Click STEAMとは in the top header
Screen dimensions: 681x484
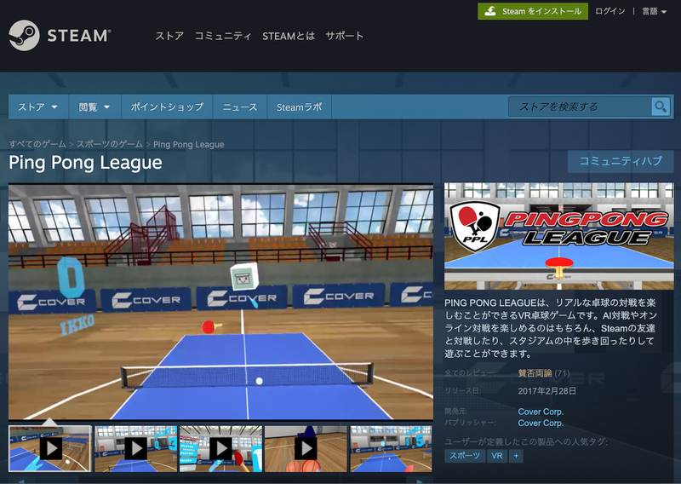(x=289, y=36)
